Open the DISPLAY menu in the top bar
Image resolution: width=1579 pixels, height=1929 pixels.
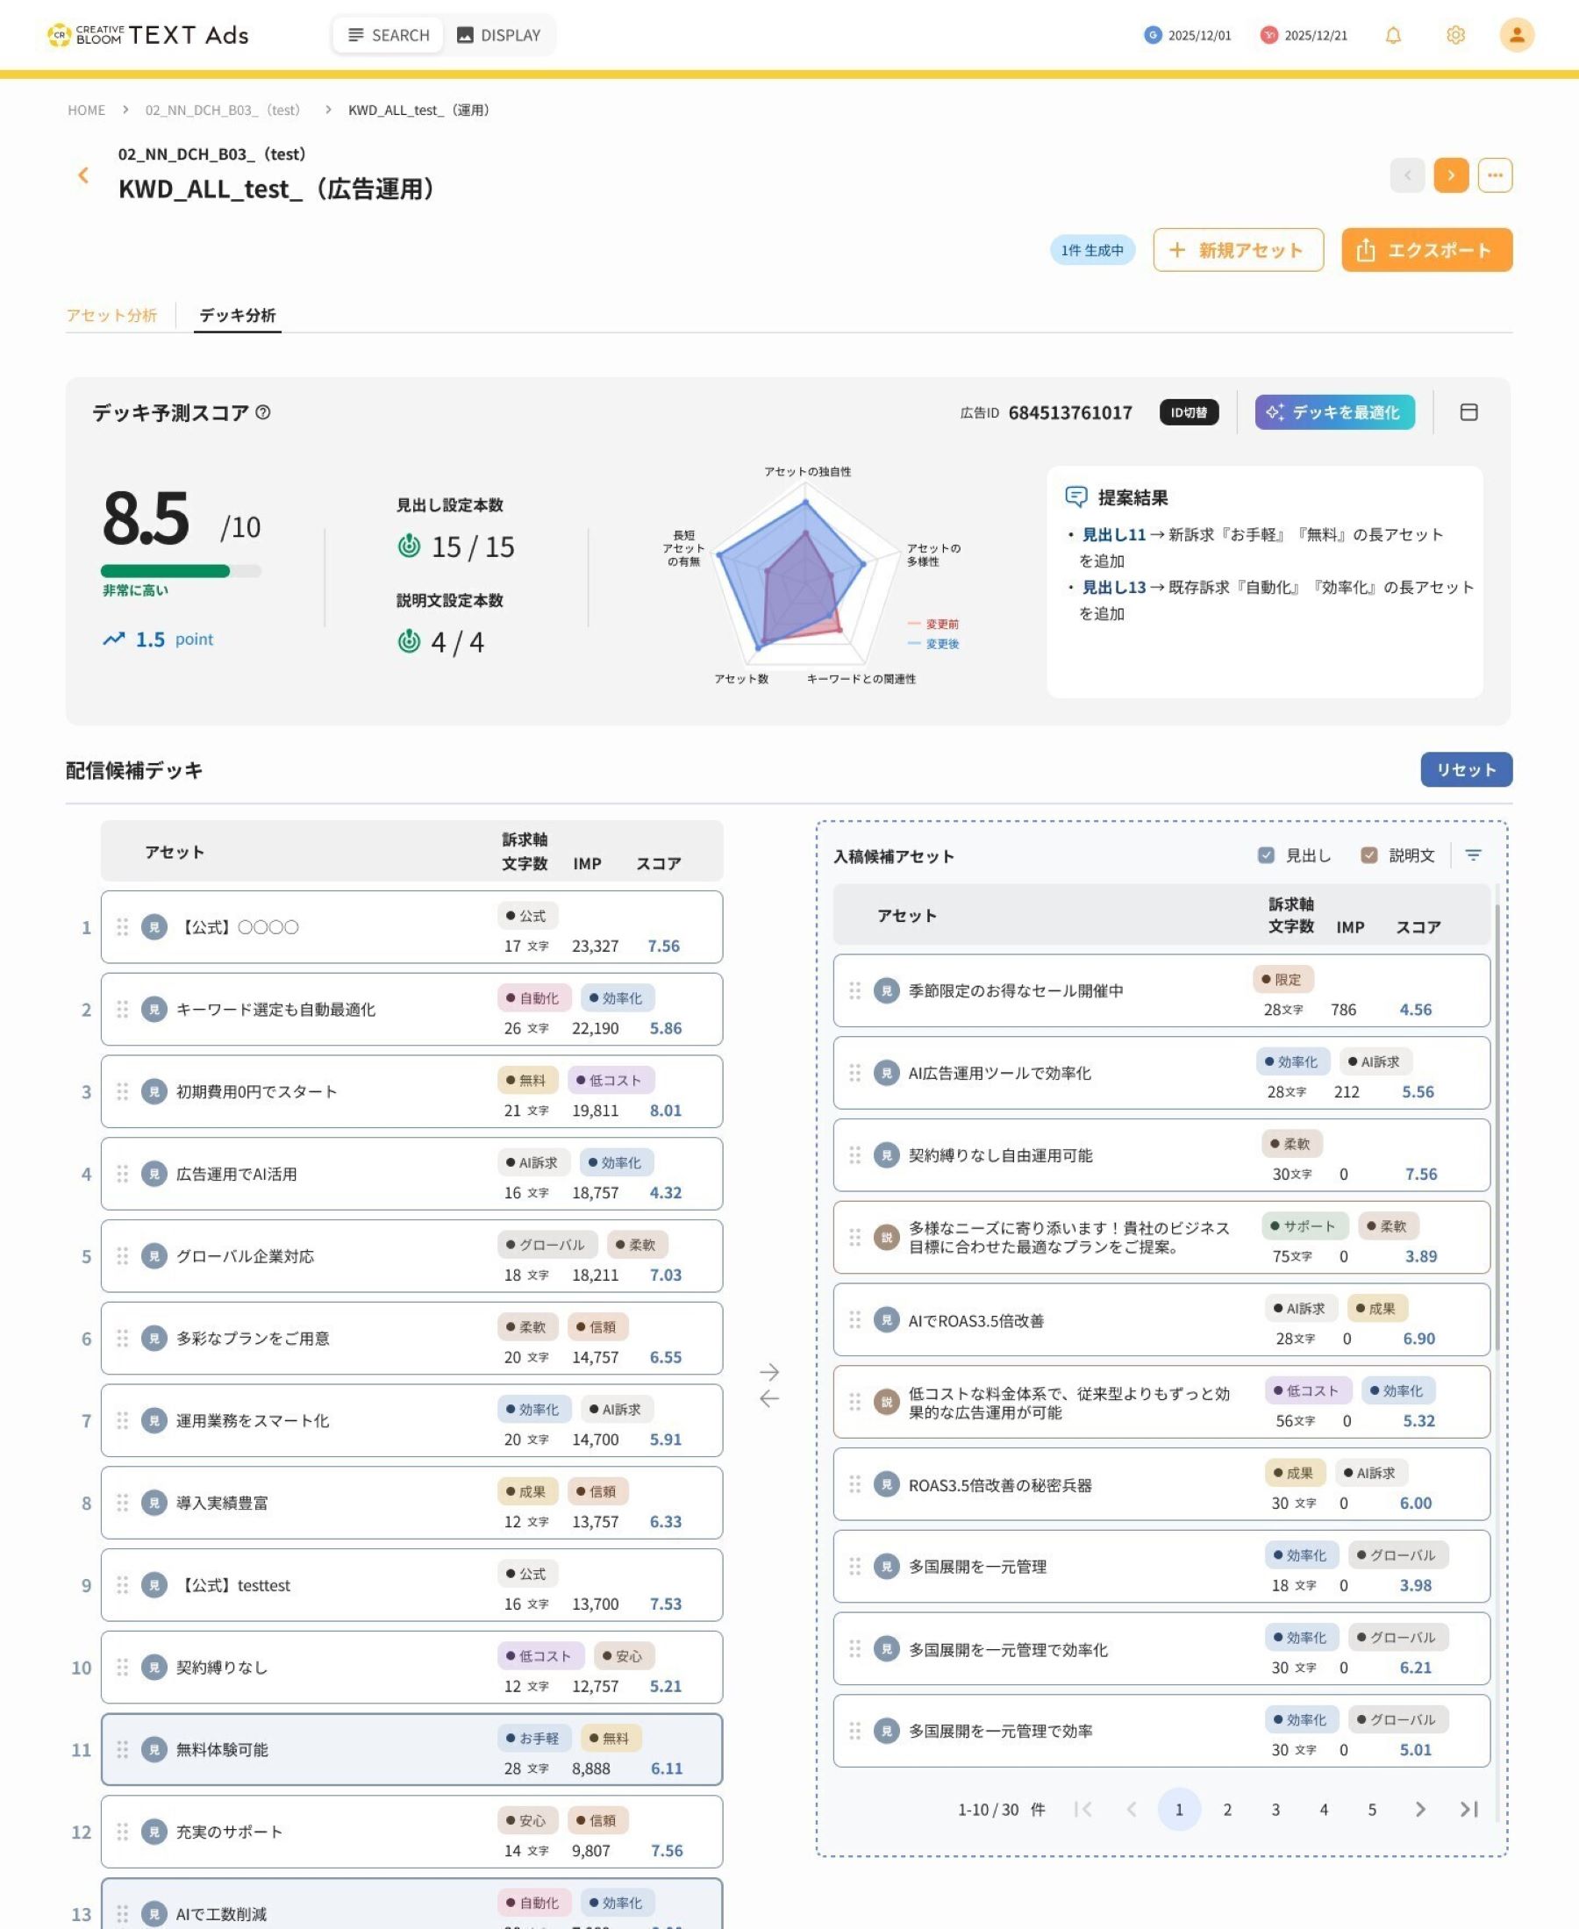tap(499, 34)
